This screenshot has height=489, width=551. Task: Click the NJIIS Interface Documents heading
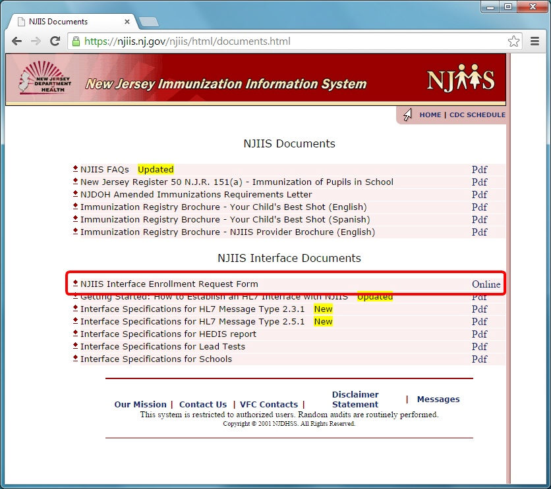coord(289,258)
